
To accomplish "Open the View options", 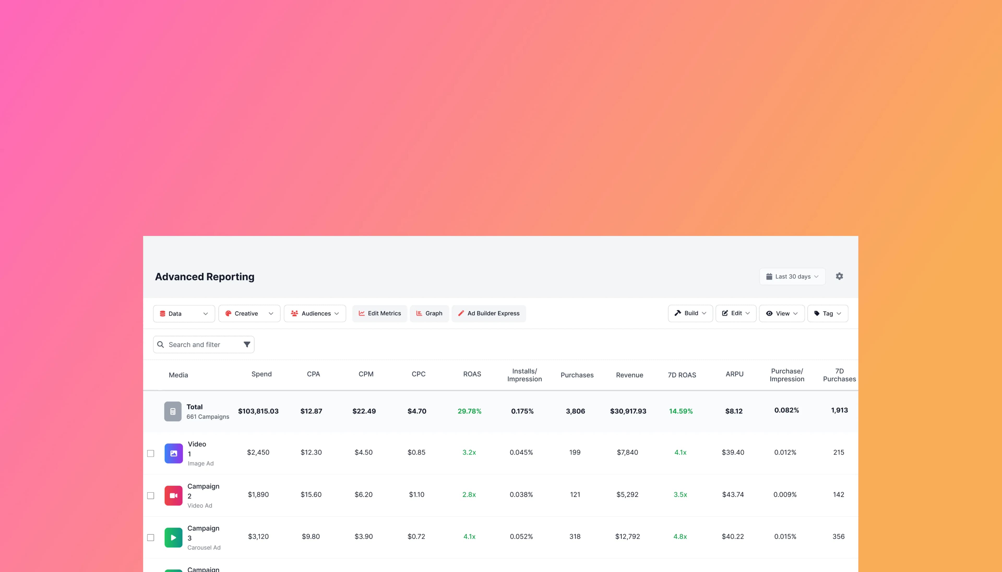I will tap(782, 313).
